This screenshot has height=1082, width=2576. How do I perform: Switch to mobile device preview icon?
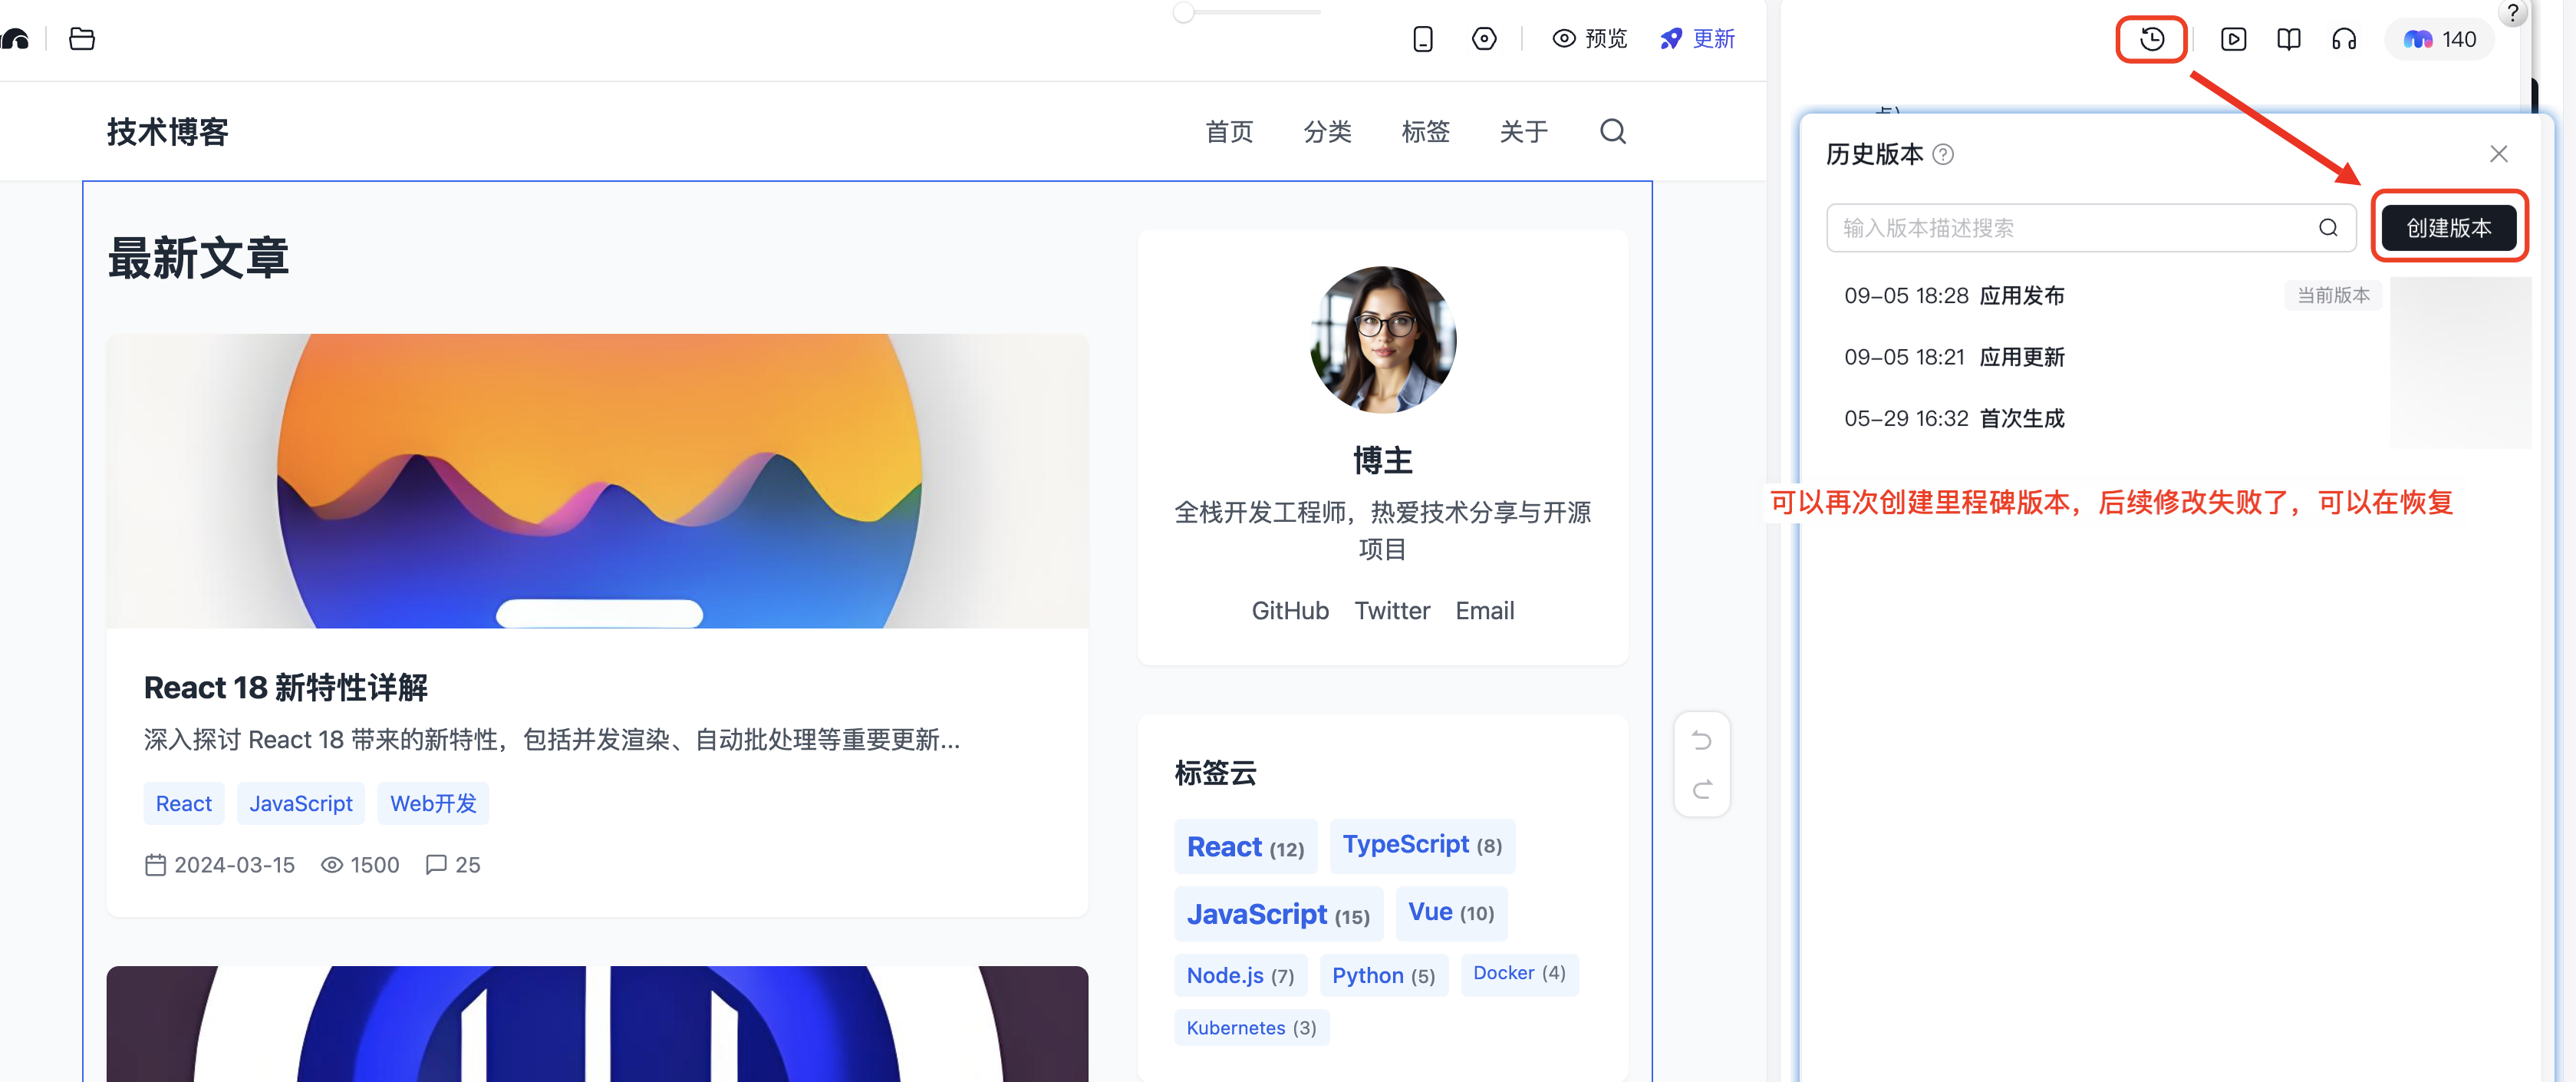coord(1422,39)
